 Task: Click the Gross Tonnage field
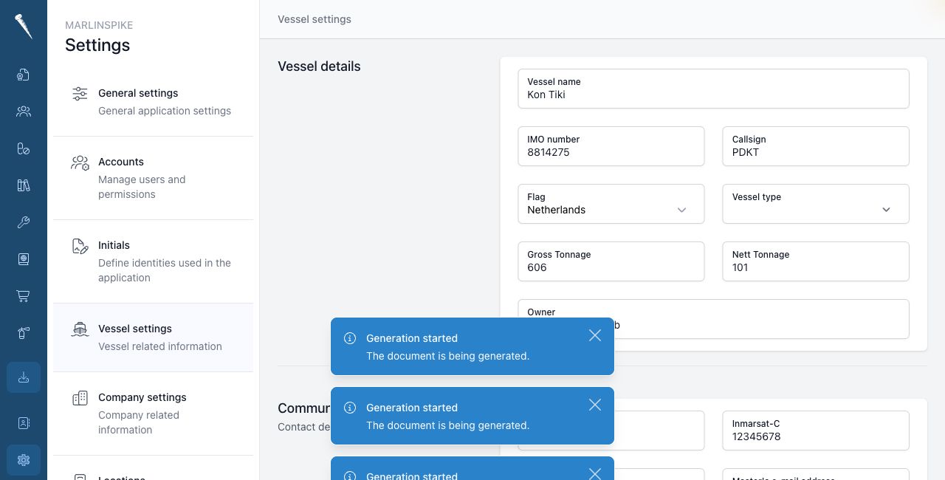tap(611, 261)
